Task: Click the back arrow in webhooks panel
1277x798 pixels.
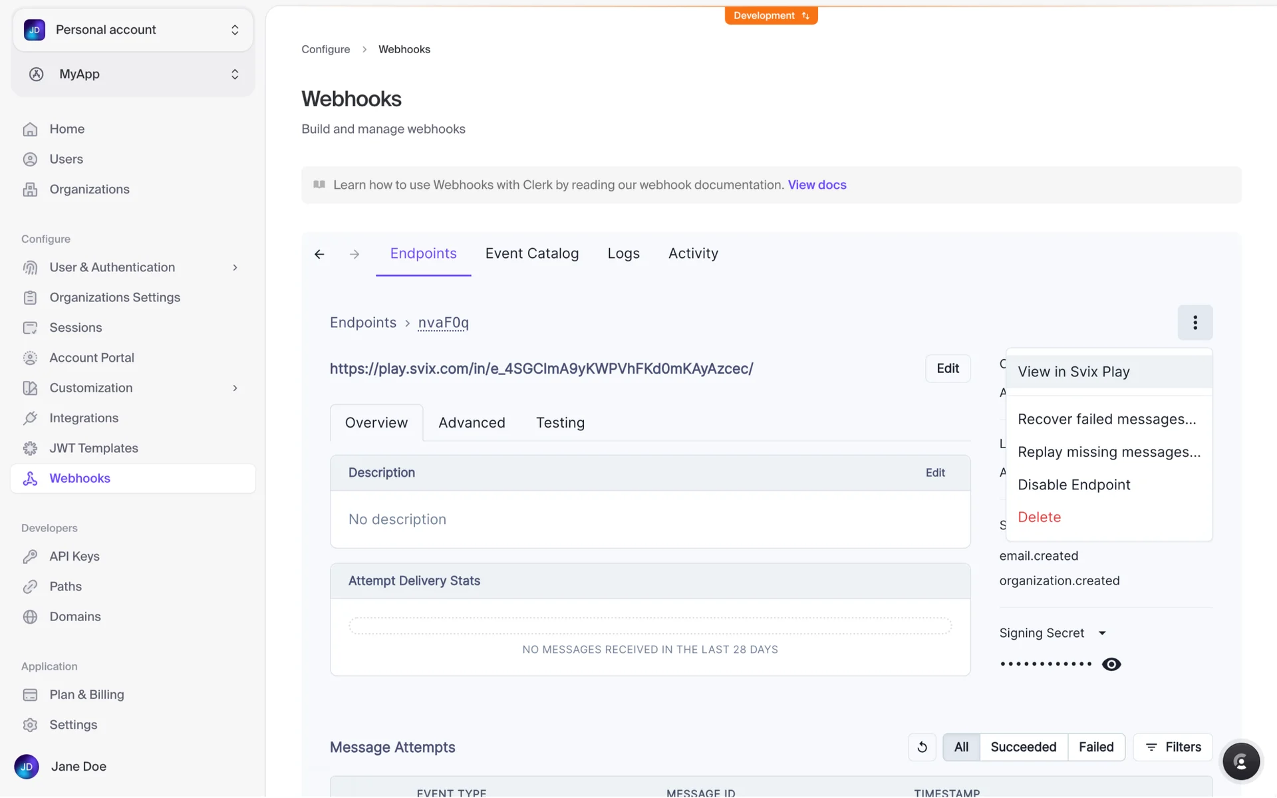Action: pyautogui.click(x=319, y=254)
